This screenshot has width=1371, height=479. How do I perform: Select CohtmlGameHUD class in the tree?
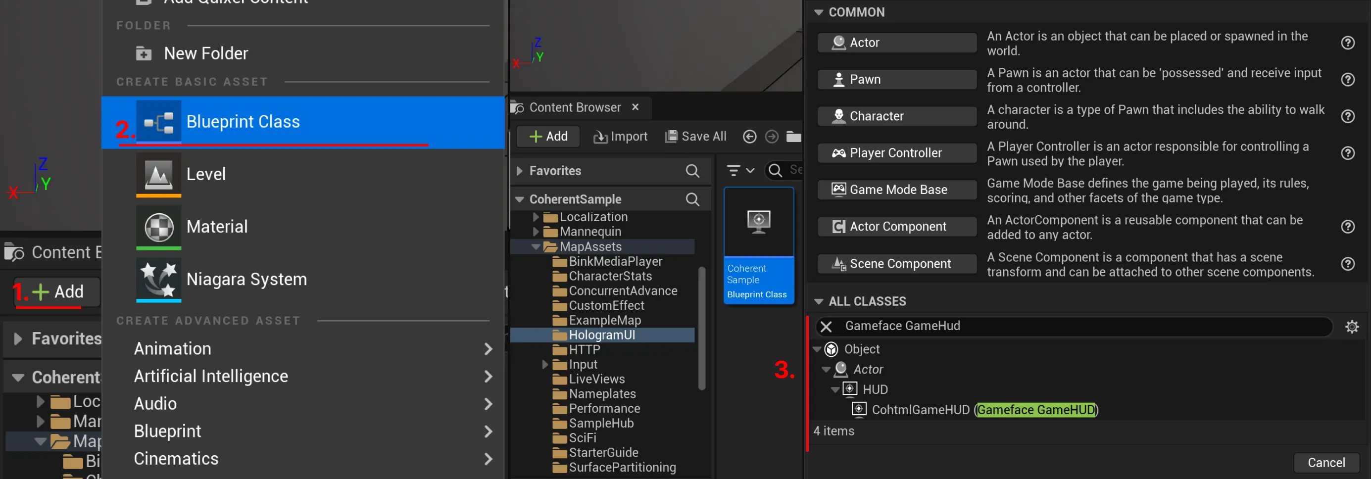(920, 409)
